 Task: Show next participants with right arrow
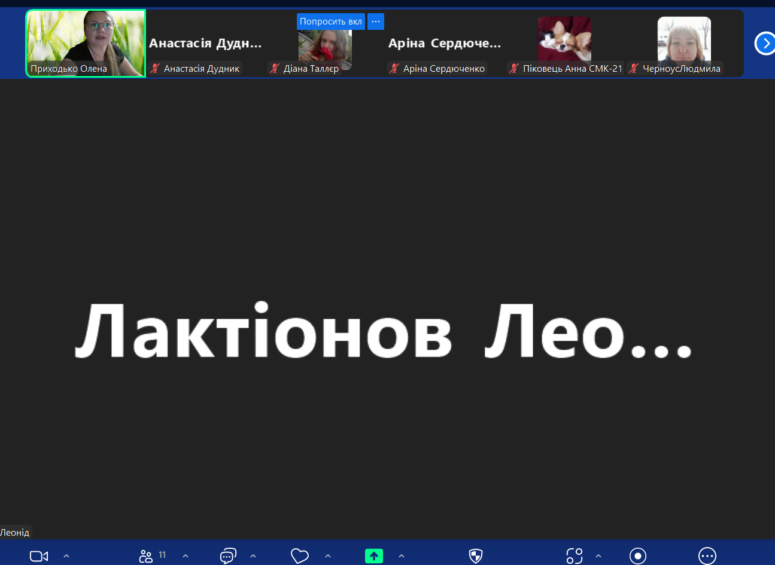(765, 43)
